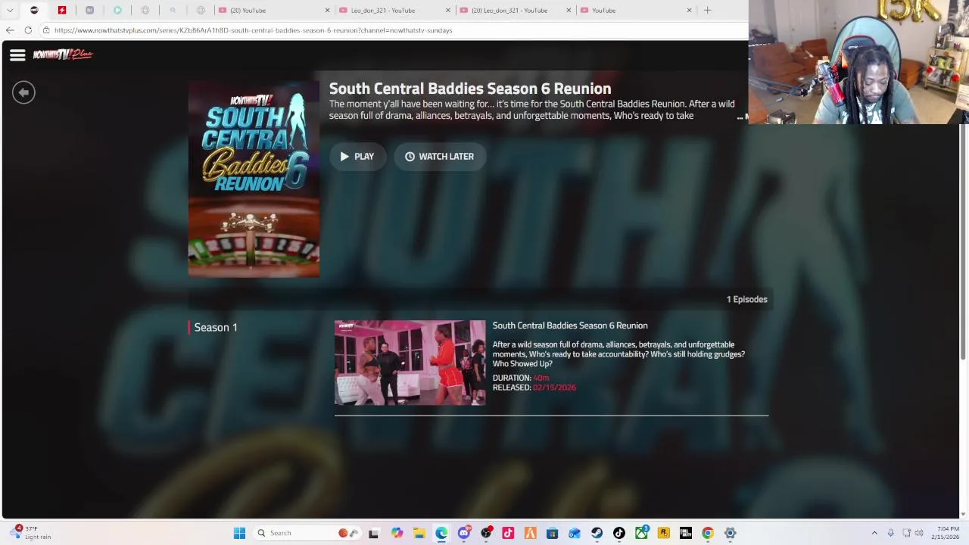The height and width of the screenshot is (545, 969).
Task: Open the tab search dropdown chevron
Action: [10, 11]
